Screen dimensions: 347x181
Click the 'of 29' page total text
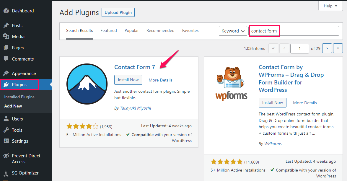pyautogui.click(x=316, y=48)
